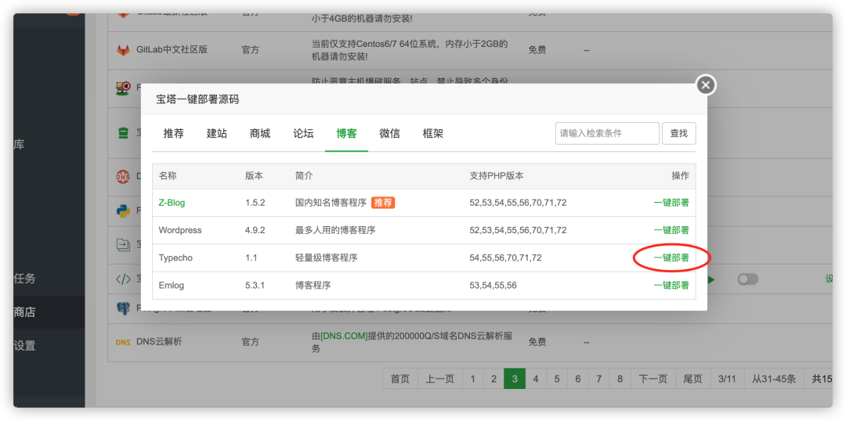The width and height of the screenshot is (846, 421).
Task: Click the 推荐 badge on Z-Blog row
Action: [x=383, y=203]
